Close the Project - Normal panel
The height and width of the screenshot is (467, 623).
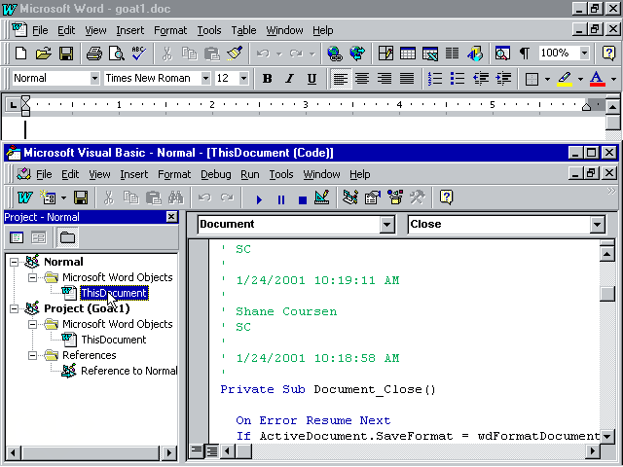[171, 217]
